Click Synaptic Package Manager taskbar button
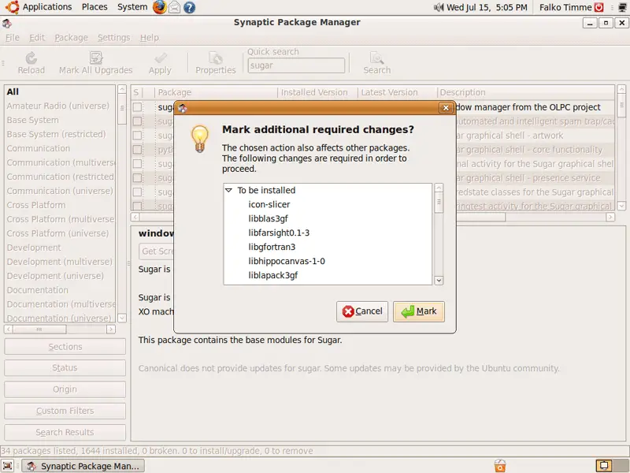 pyautogui.click(x=83, y=466)
